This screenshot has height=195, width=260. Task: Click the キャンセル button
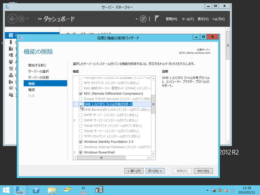pos(203,171)
